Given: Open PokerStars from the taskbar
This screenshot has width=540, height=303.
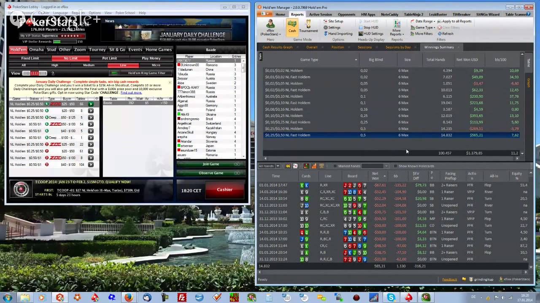Looking at the screenshot, I should tap(409, 298).
